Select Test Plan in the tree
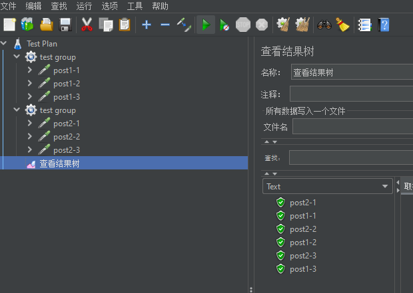413x293 pixels. click(41, 44)
